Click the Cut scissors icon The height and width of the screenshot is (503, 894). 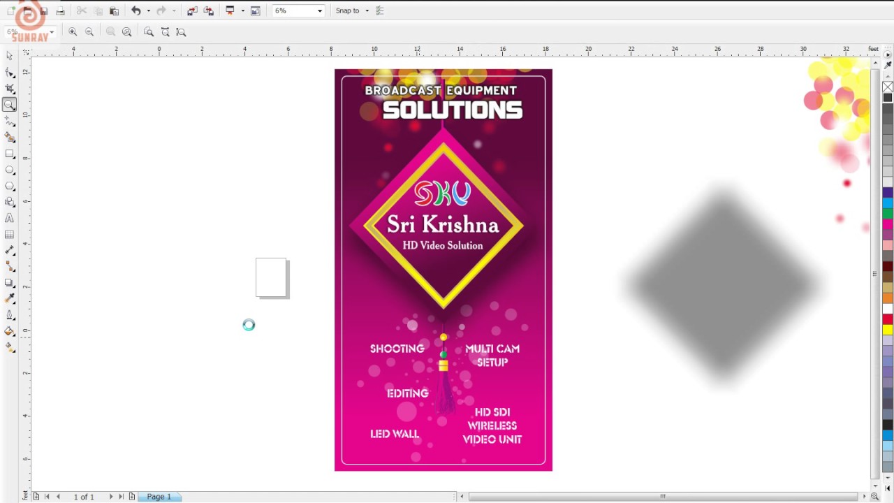coord(82,10)
